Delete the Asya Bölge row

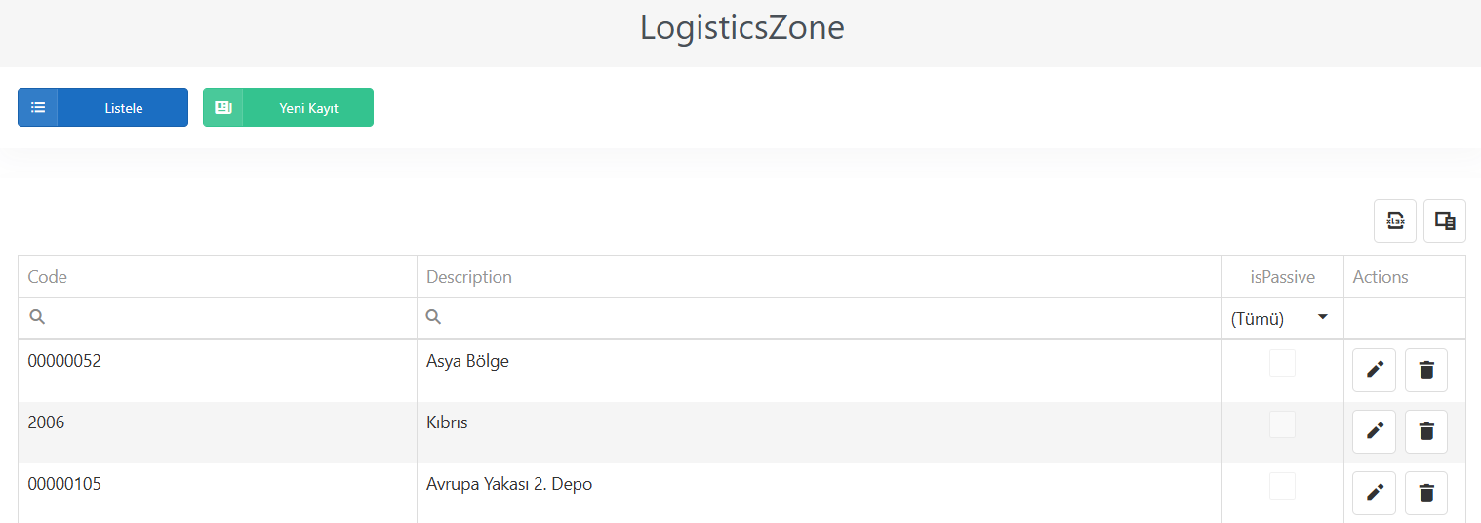(x=1426, y=370)
